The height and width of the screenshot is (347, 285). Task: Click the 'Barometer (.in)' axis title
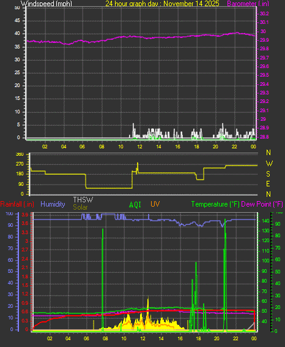click(248, 3)
